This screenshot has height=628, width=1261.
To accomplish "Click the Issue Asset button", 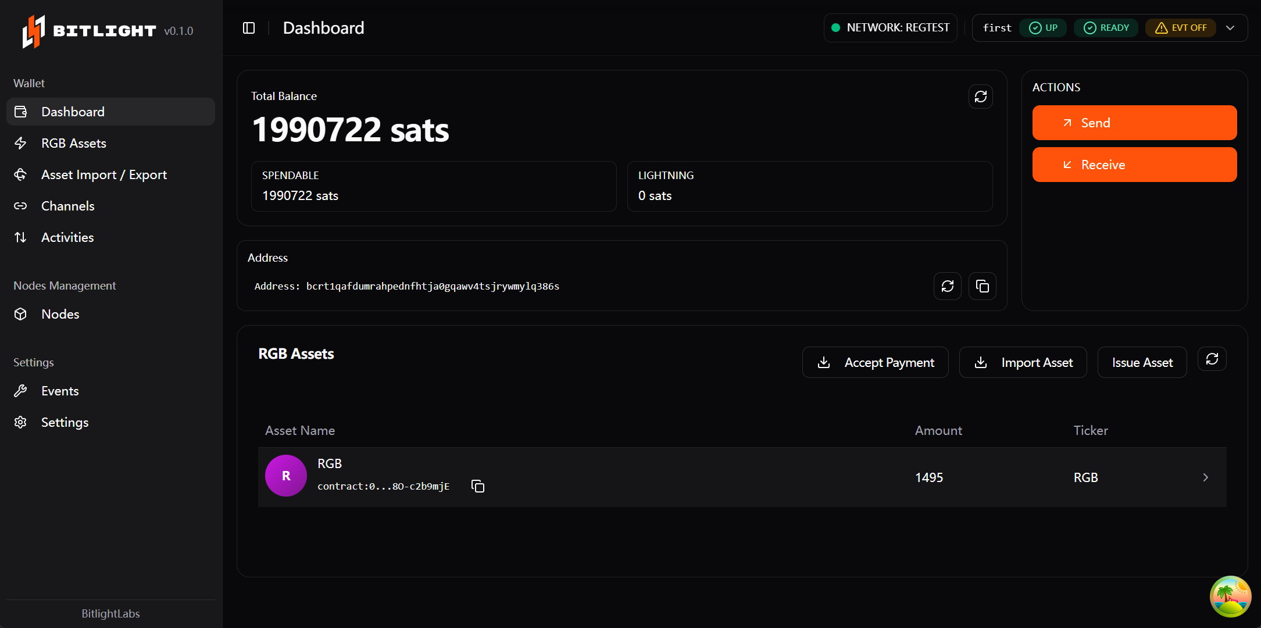I will tap(1142, 363).
